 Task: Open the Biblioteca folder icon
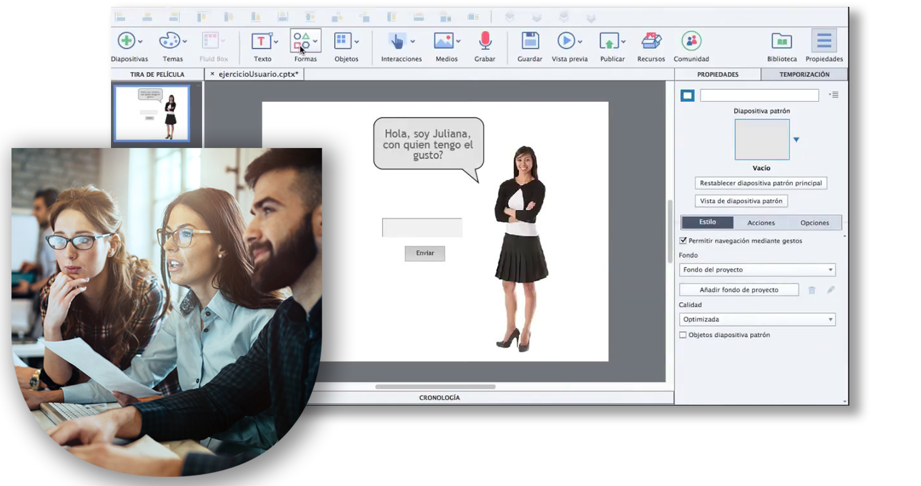point(782,41)
